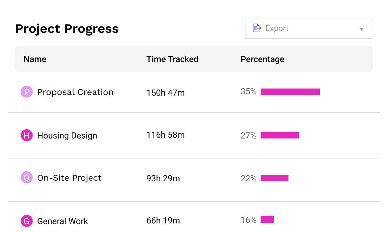The width and height of the screenshot is (387, 232).
Task: Sort by the Percentage column header
Action: [x=262, y=59]
